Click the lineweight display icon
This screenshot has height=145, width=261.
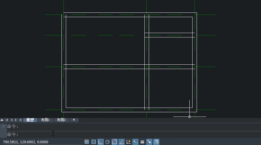142,142
